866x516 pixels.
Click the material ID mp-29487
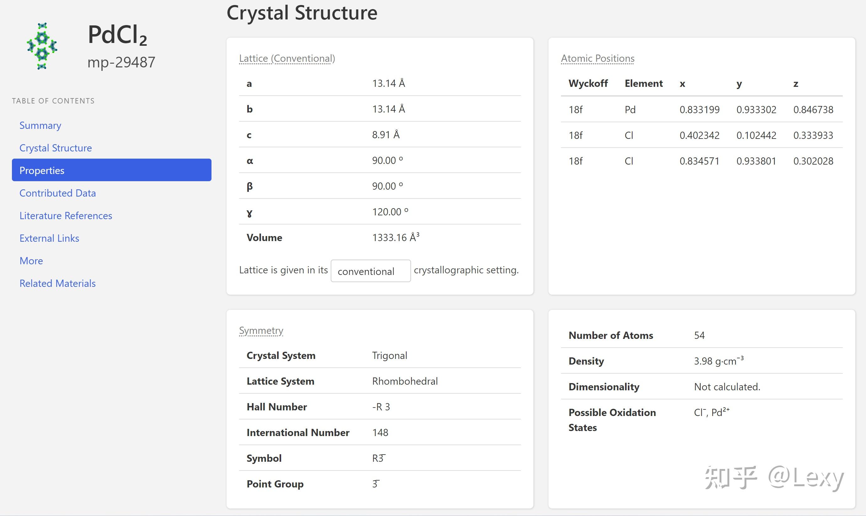point(121,62)
